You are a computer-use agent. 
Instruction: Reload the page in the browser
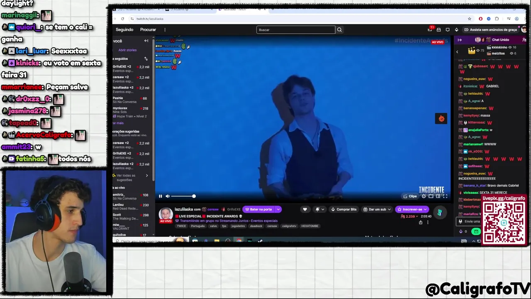(x=122, y=19)
